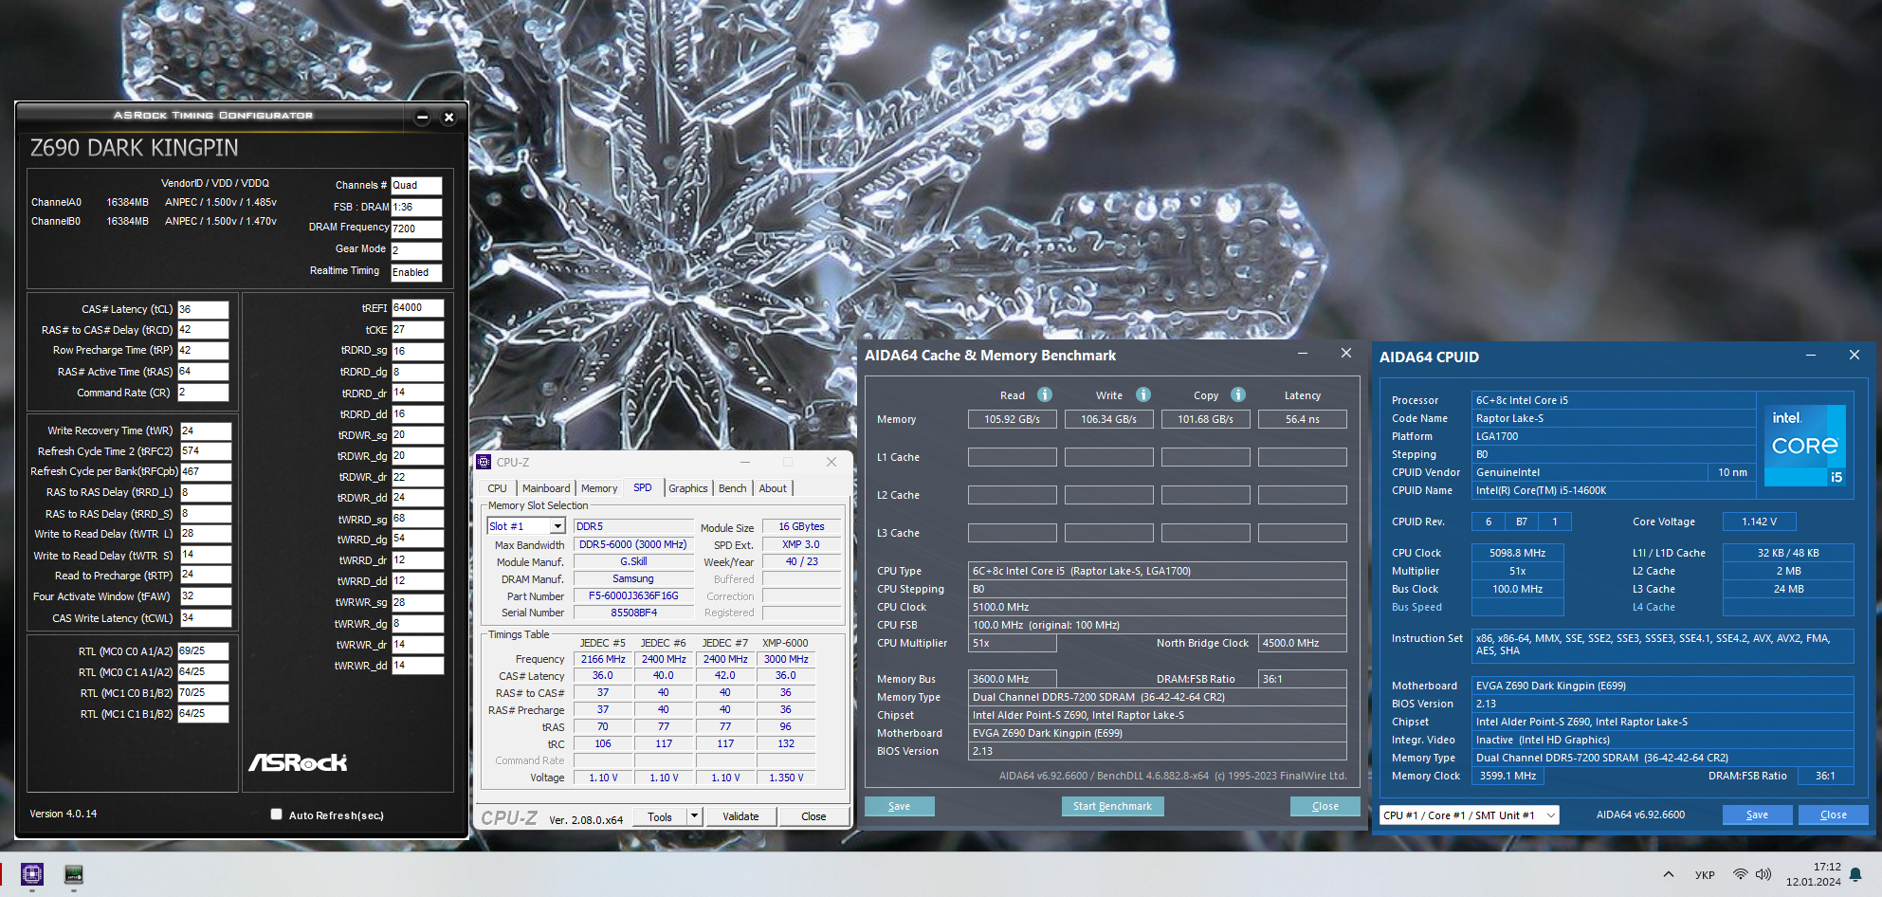Close the ASRock Timing Configurator window
1882x897 pixels.
point(449,118)
